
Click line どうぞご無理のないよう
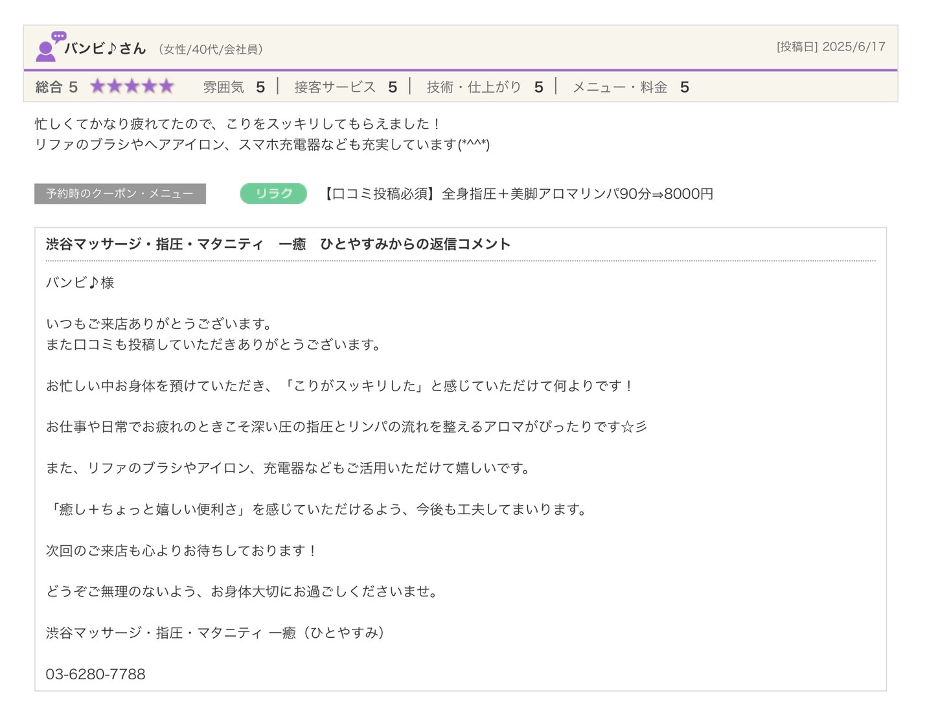[x=241, y=592]
